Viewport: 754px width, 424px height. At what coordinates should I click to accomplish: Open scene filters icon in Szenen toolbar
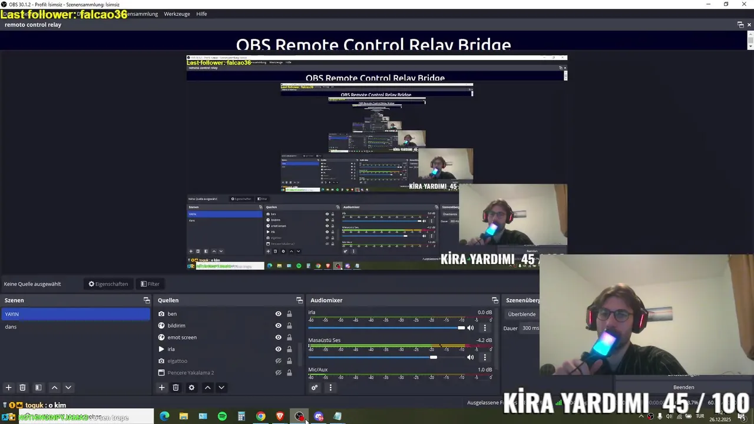pos(38,387)
